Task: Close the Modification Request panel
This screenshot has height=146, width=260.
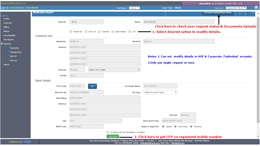Action: pos(252,13)
